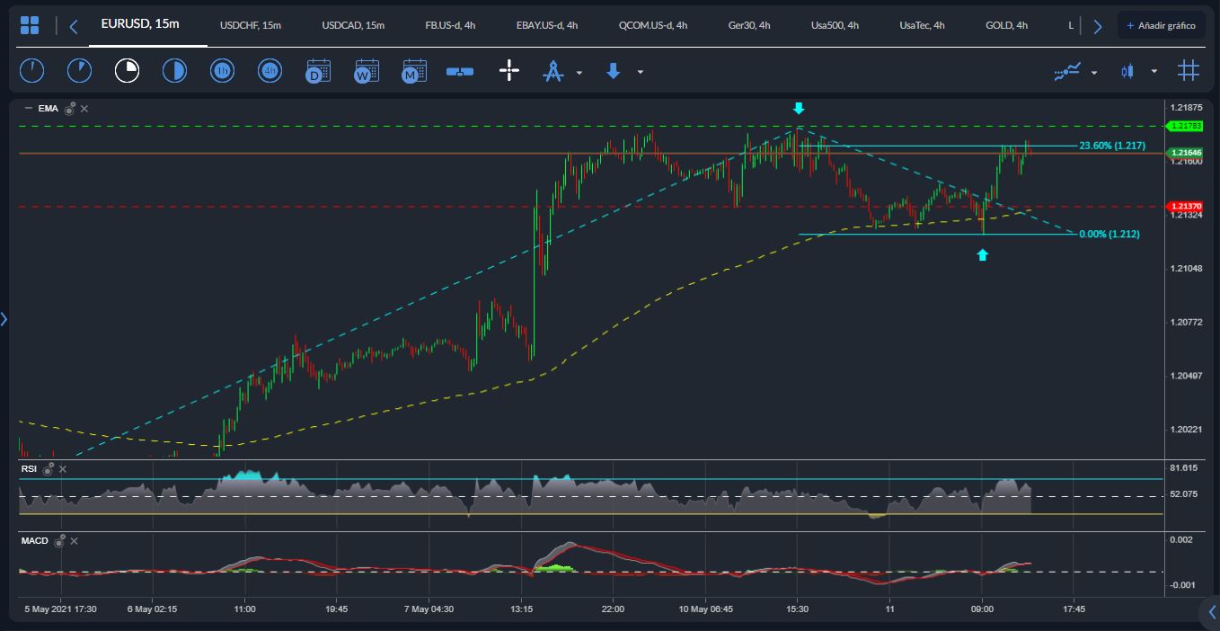This screenshot has height=631, width=1220.
Task: Open the EBAY.US-d, 4h tab
Action: 547,25
